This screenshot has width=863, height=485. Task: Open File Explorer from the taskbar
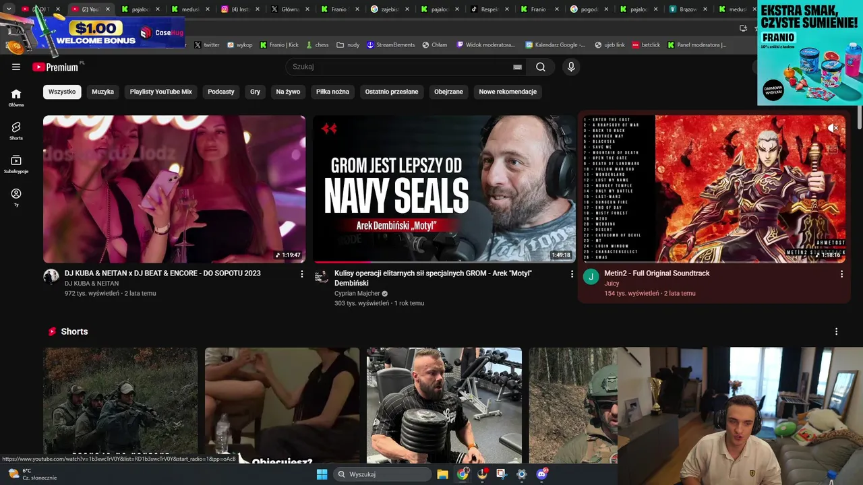442,474
